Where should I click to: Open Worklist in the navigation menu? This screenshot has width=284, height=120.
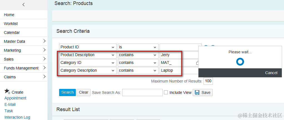point(11,24)
